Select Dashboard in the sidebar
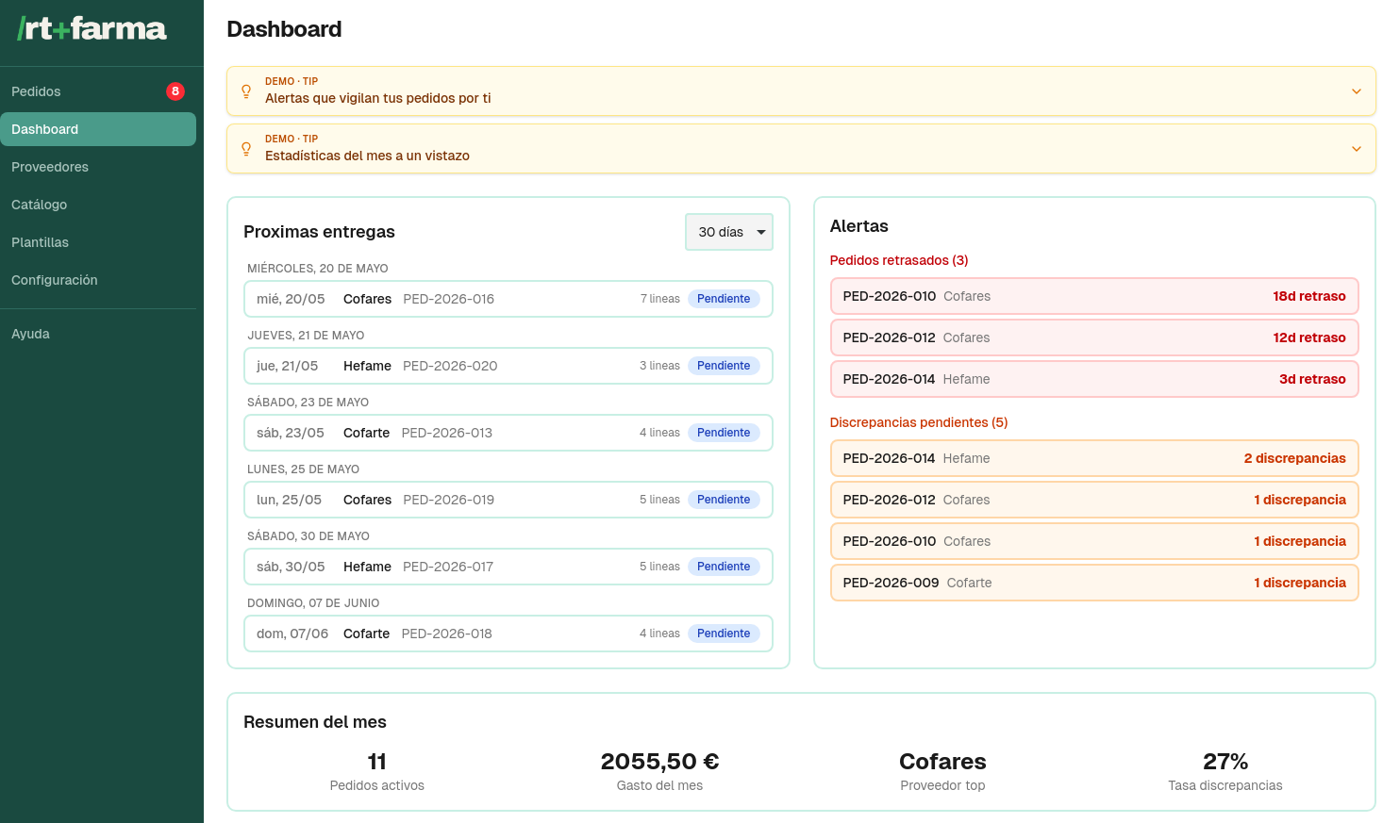This screenshot has height=823, width=1383. (x=98, y=129)
